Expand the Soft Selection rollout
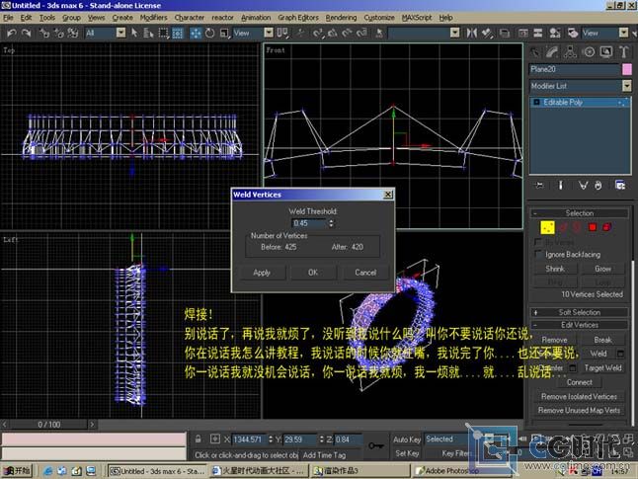638x479 pixels. [x=579, y=312]
